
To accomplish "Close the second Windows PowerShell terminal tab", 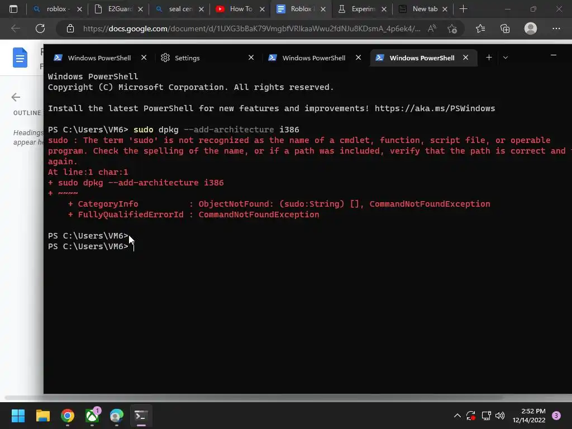I will [x=358, y=58].
